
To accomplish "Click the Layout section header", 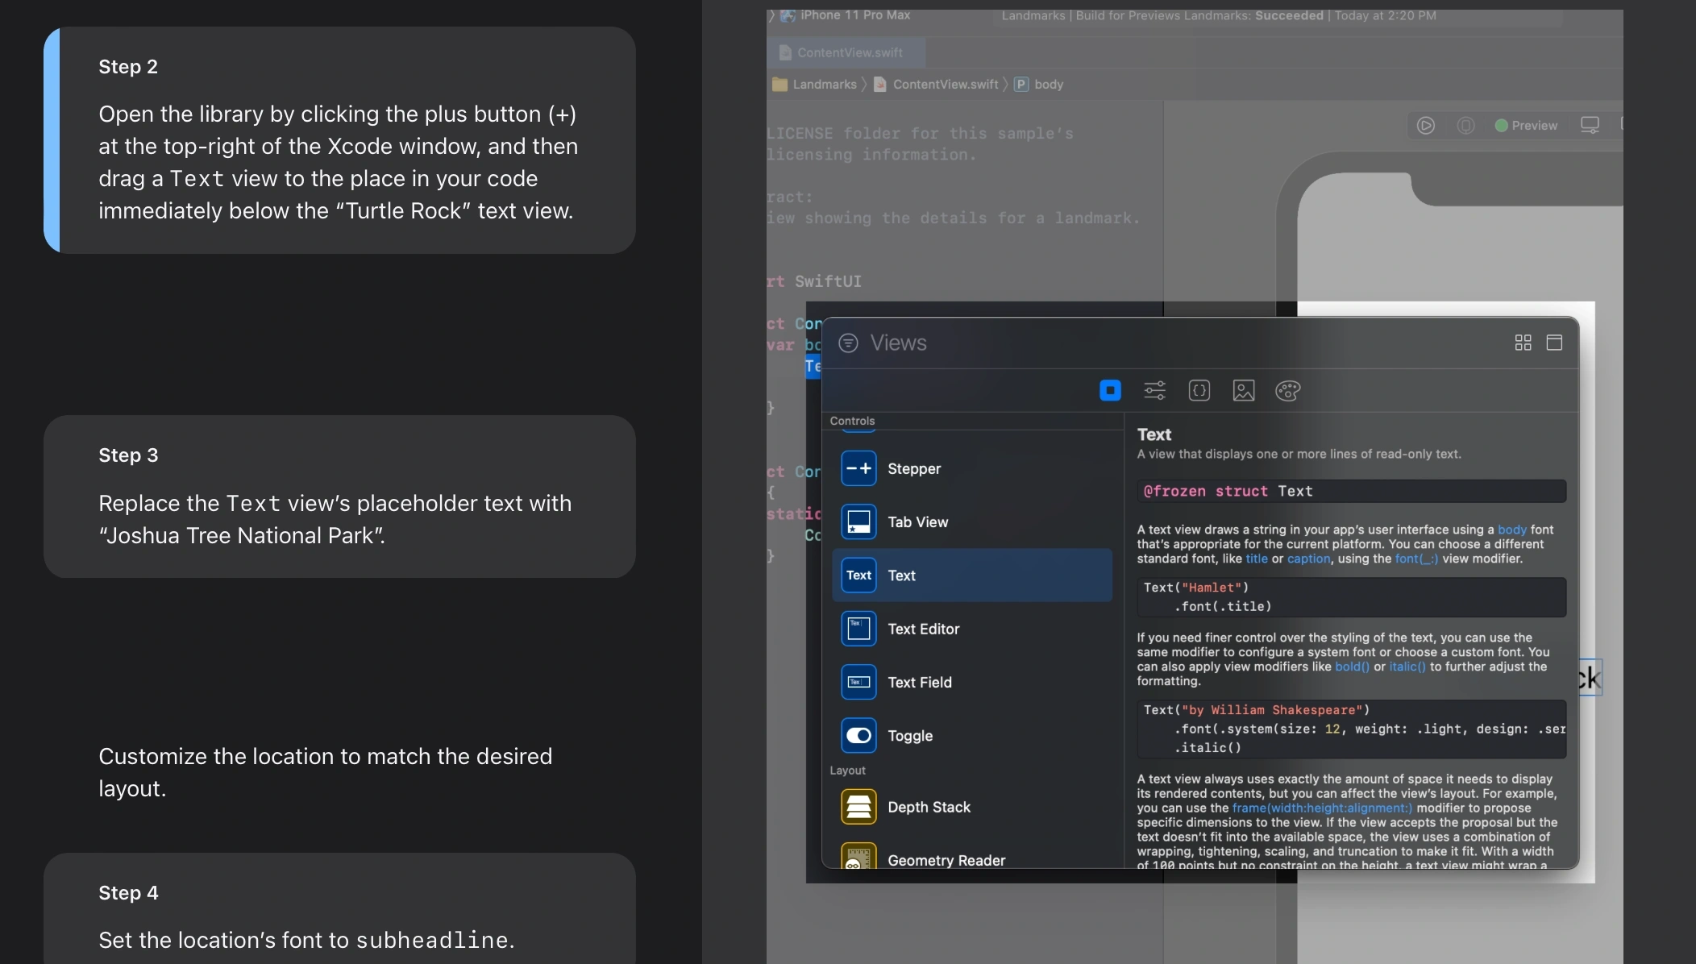I will pyautogui.click(x=847, y=771).
